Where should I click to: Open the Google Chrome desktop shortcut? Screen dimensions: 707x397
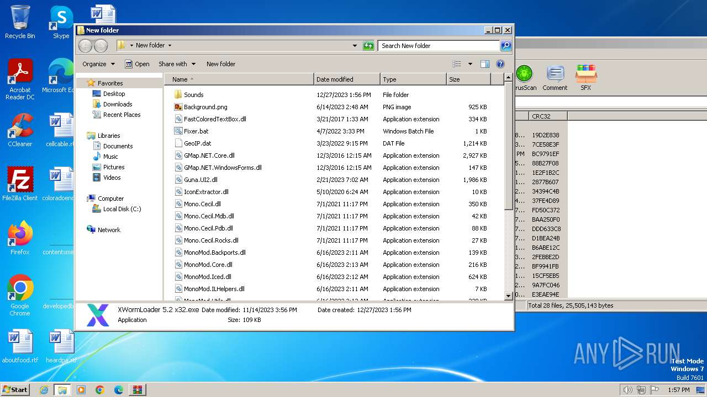(20, 296)
